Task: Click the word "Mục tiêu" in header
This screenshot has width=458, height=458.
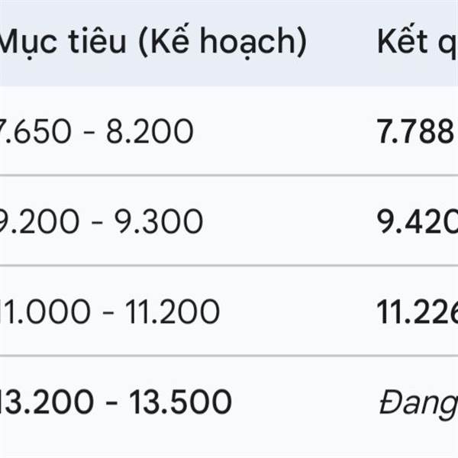Action: [61, 44]
